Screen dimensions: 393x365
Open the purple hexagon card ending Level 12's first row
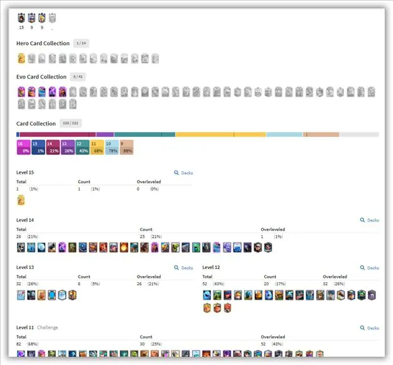tap(372, 295)
